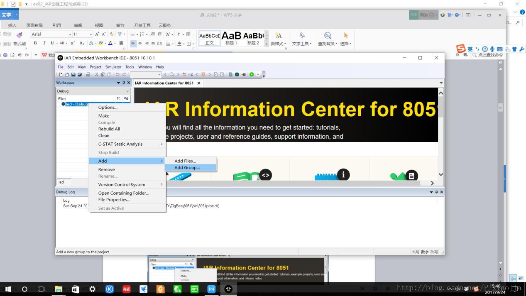Close IAR Information Center tab
This screenshot has width=526, height=296.
tap(199, 83)
